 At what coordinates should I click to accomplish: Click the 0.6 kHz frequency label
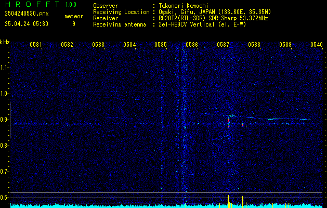[4, 198]
